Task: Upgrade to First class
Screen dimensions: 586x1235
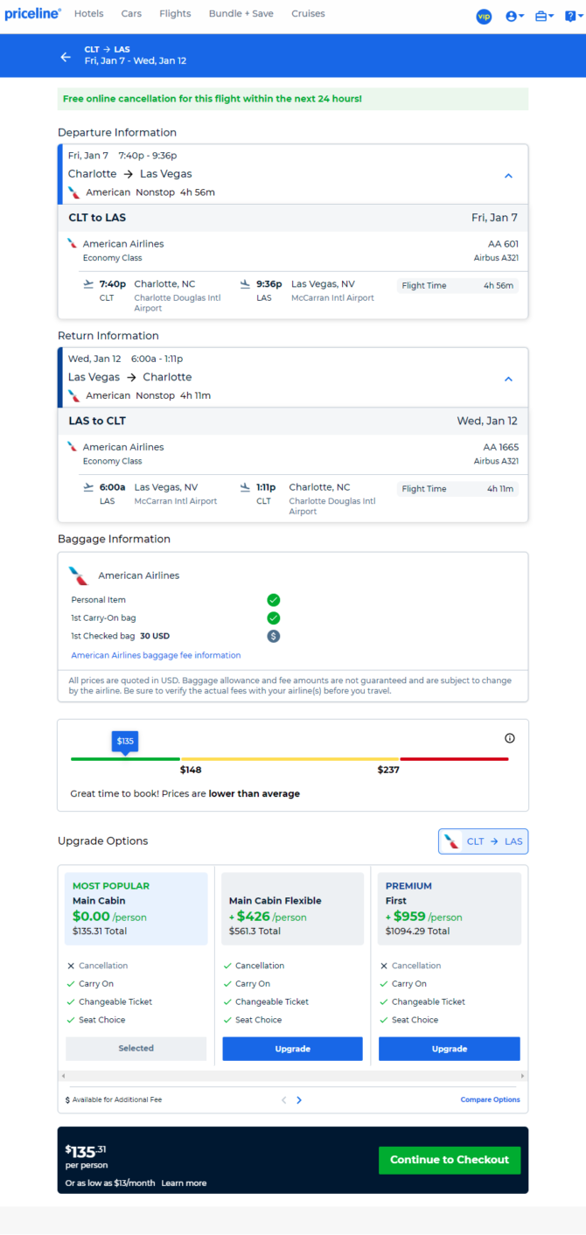Action: pyautogui.click(x=450, y=1049)
